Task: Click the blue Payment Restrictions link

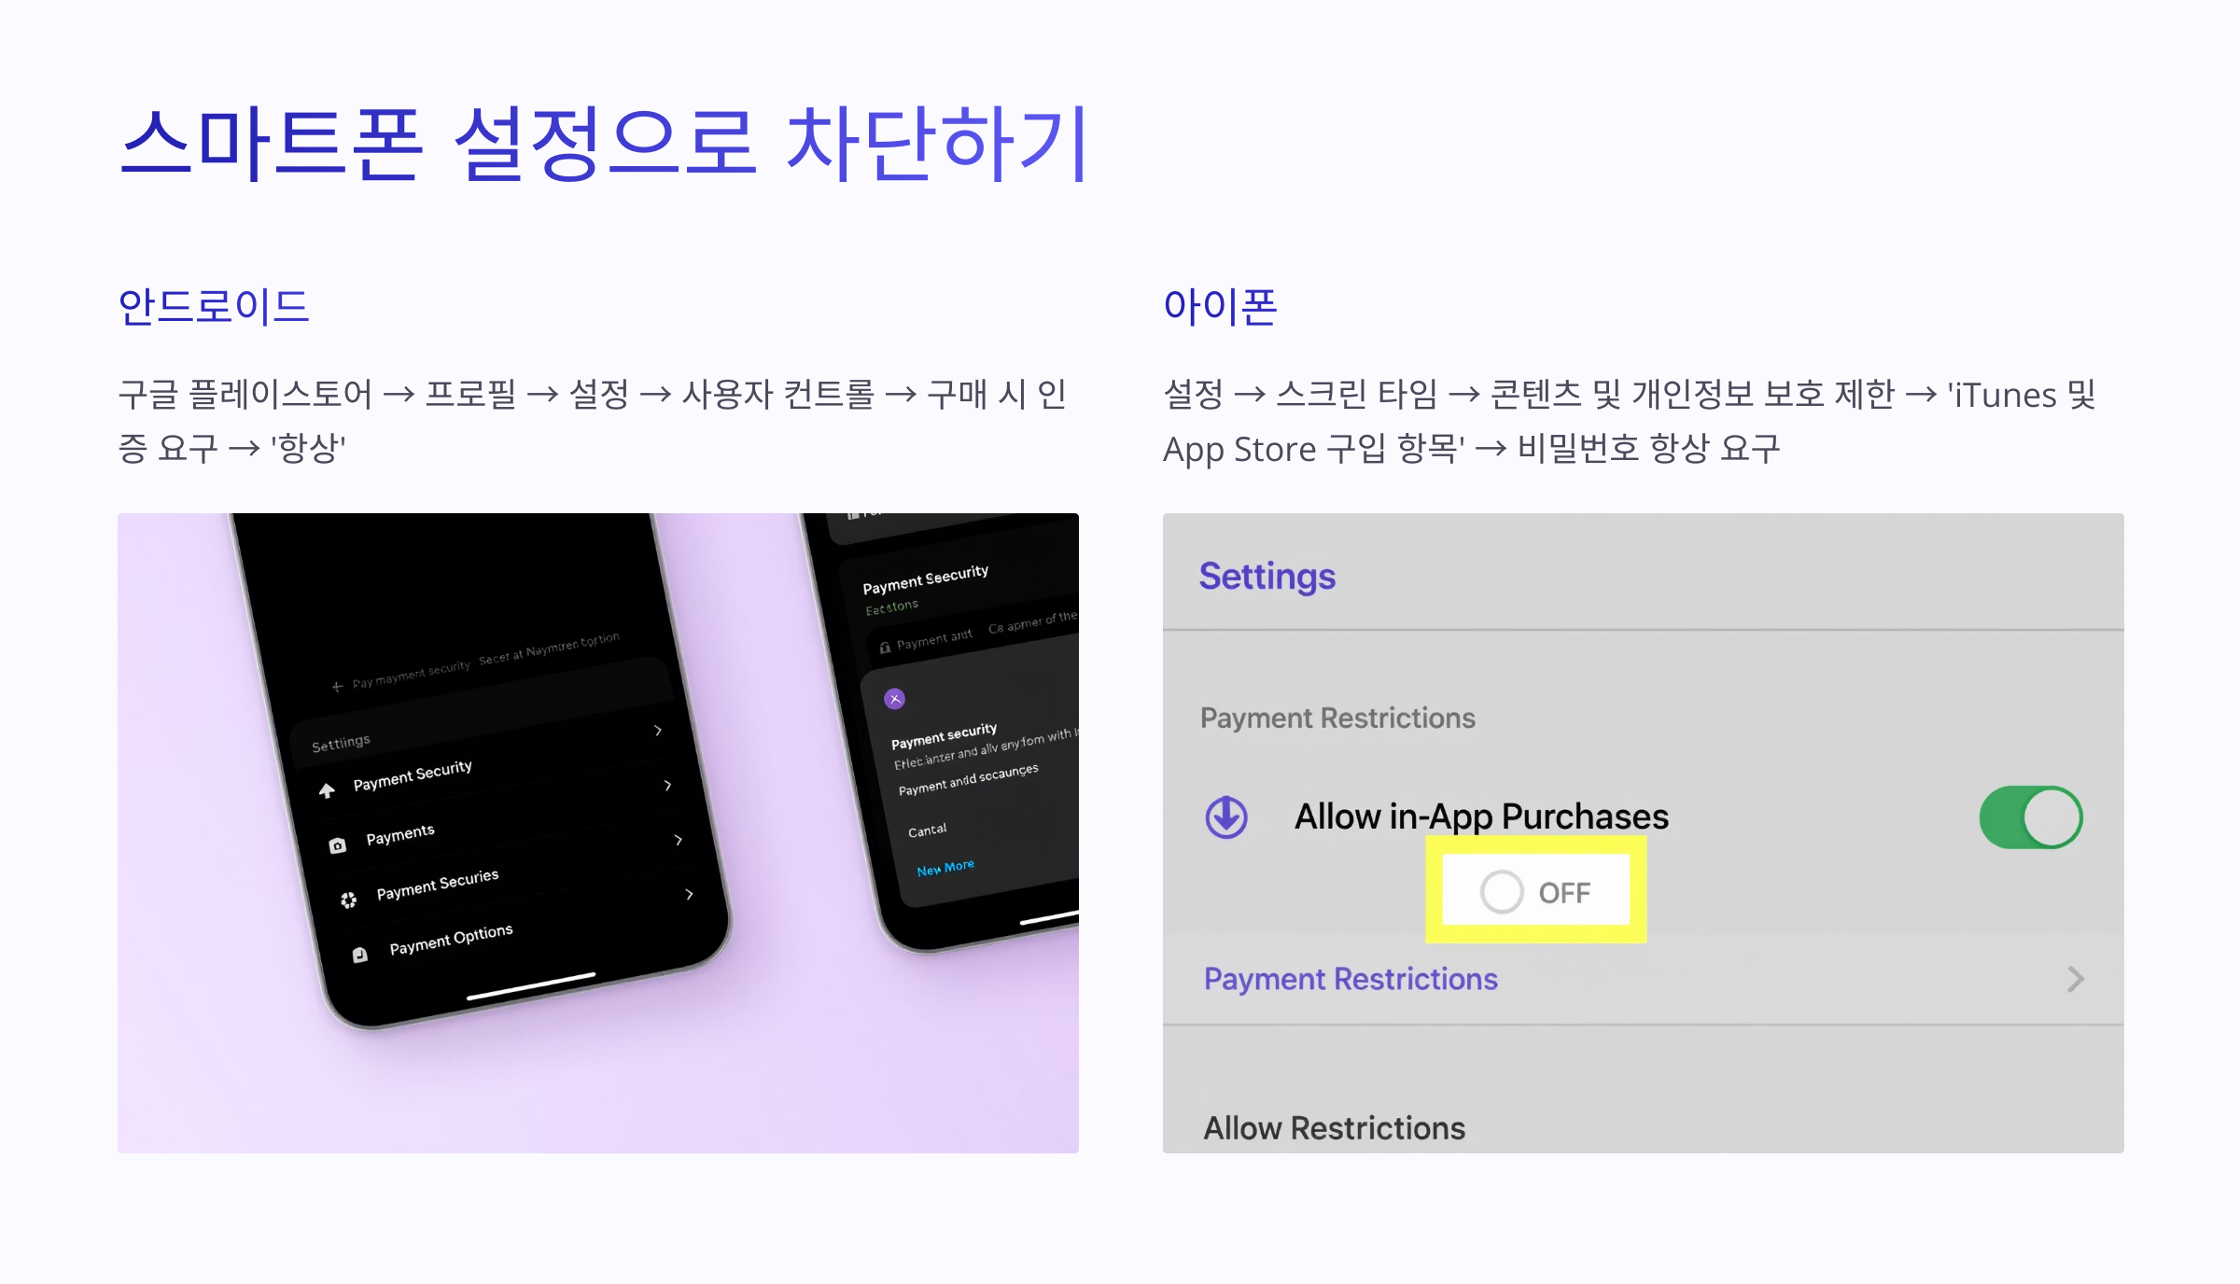Action: click(x=1351, y=979)
